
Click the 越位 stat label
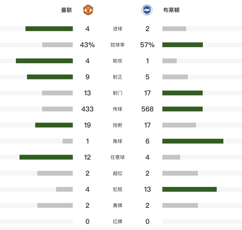coord(117,173)
